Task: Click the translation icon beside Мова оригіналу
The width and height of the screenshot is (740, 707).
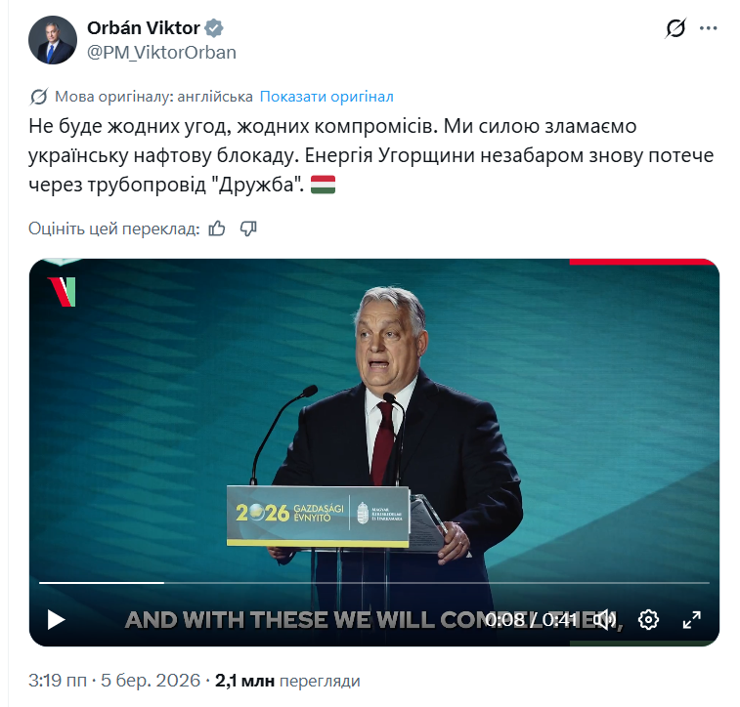Action: [39, 97]
